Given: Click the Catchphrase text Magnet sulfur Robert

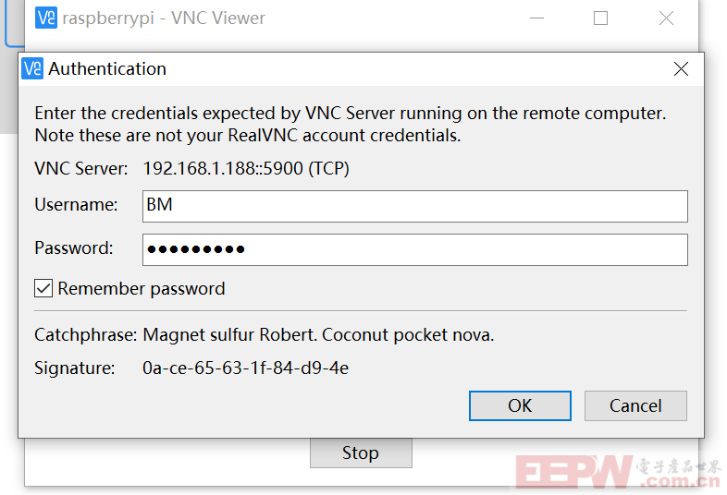Looking at the screenshot, I should [230, 334].
